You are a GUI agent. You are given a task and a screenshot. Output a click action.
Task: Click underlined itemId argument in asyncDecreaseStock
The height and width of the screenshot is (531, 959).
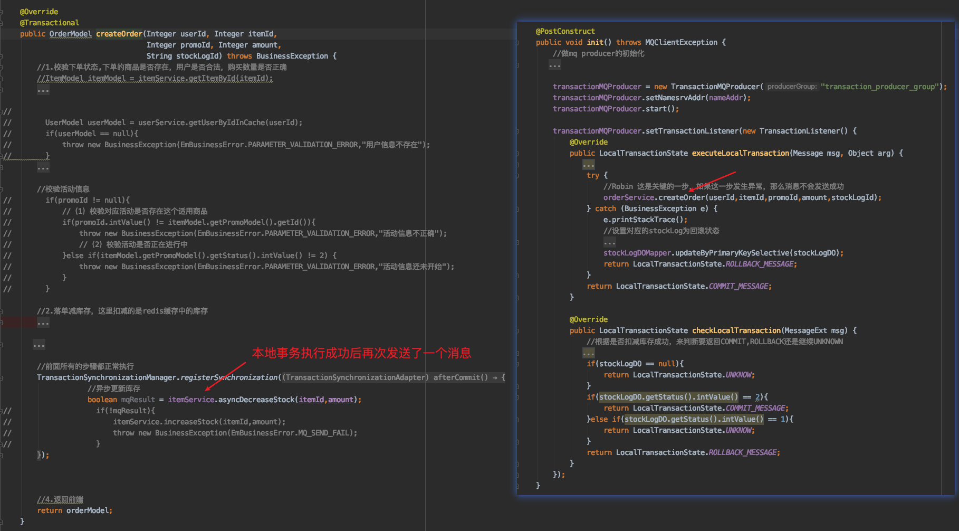pos(311,400)
